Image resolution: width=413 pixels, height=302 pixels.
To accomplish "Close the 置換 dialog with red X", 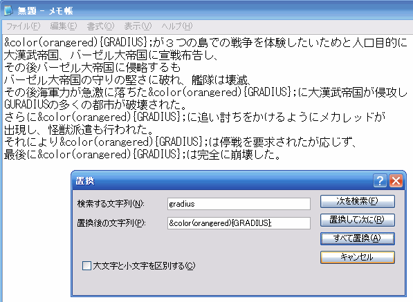I will (x=396, y=181).
